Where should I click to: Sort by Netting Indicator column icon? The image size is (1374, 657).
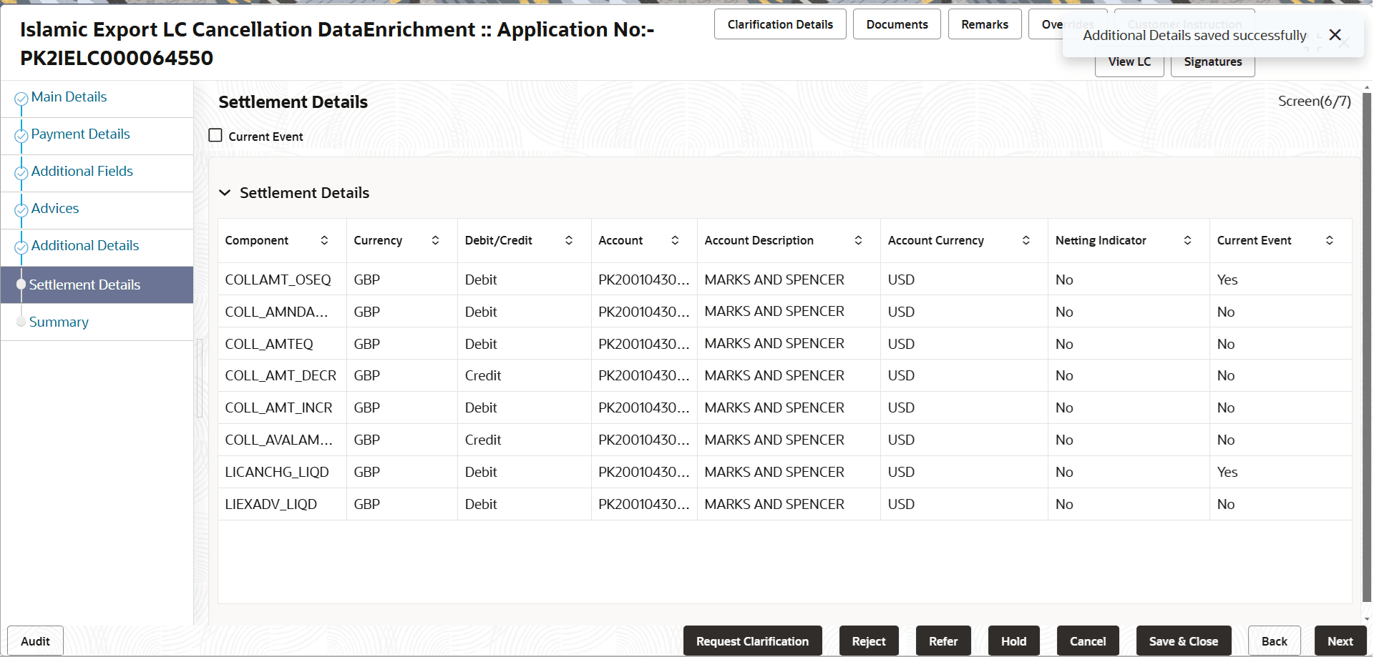click(1187, 240)
